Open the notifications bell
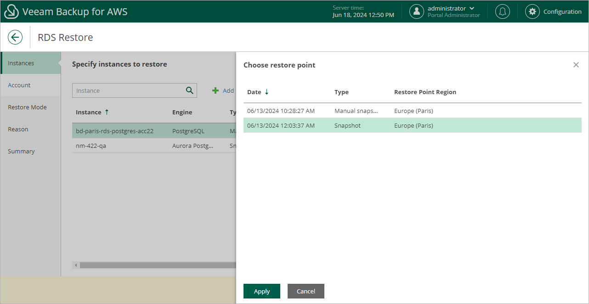589x304 pixels. [x=503, y=11]
